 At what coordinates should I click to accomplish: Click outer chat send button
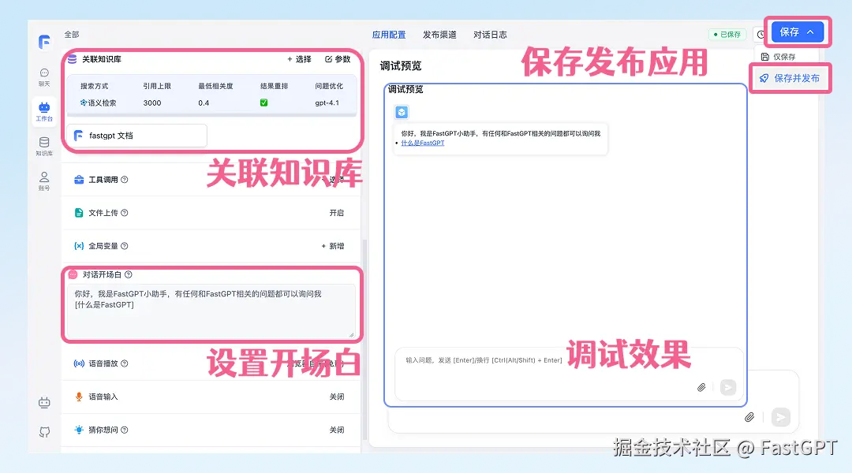click(x=781, y=417)
